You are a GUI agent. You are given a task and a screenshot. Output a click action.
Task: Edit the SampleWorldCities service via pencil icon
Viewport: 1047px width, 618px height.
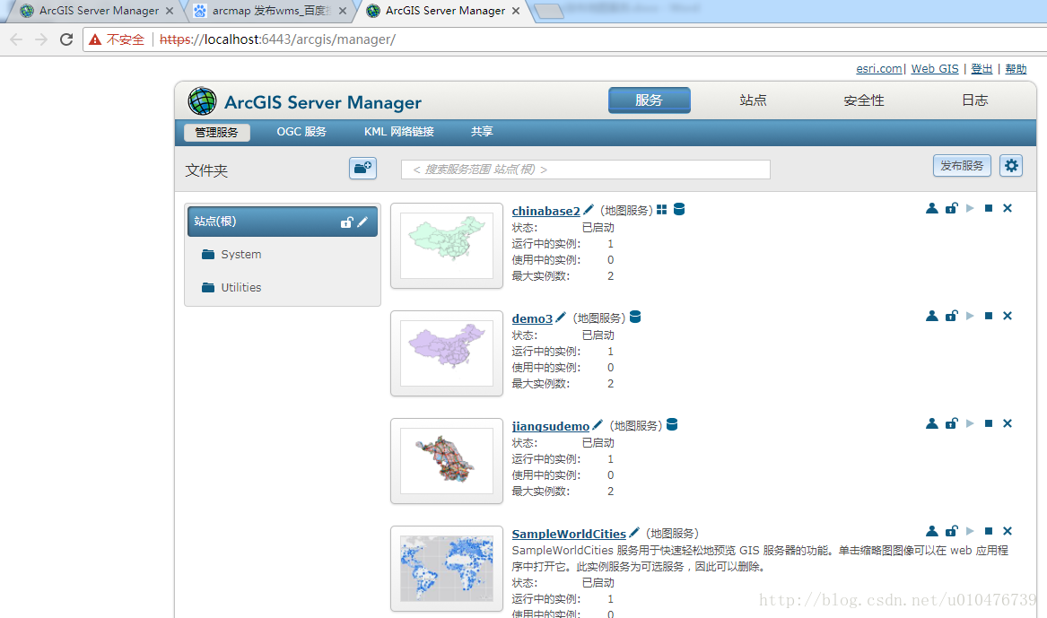point(634,533)
